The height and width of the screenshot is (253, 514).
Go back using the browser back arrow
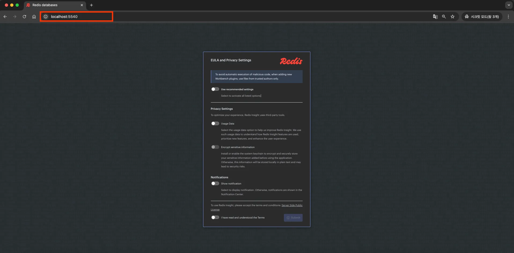5,17
